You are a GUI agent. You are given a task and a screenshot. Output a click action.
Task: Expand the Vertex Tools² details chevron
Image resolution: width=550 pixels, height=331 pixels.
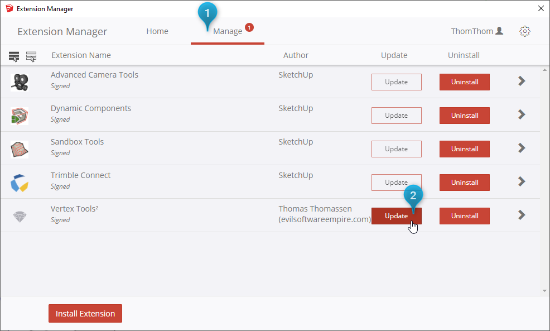[x=522, y=215]
